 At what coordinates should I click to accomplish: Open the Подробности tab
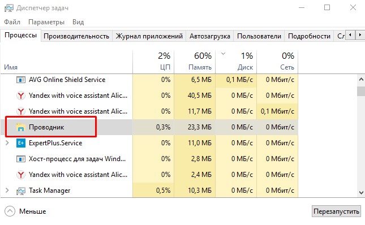pyautogui.click(x=309, y=36)
